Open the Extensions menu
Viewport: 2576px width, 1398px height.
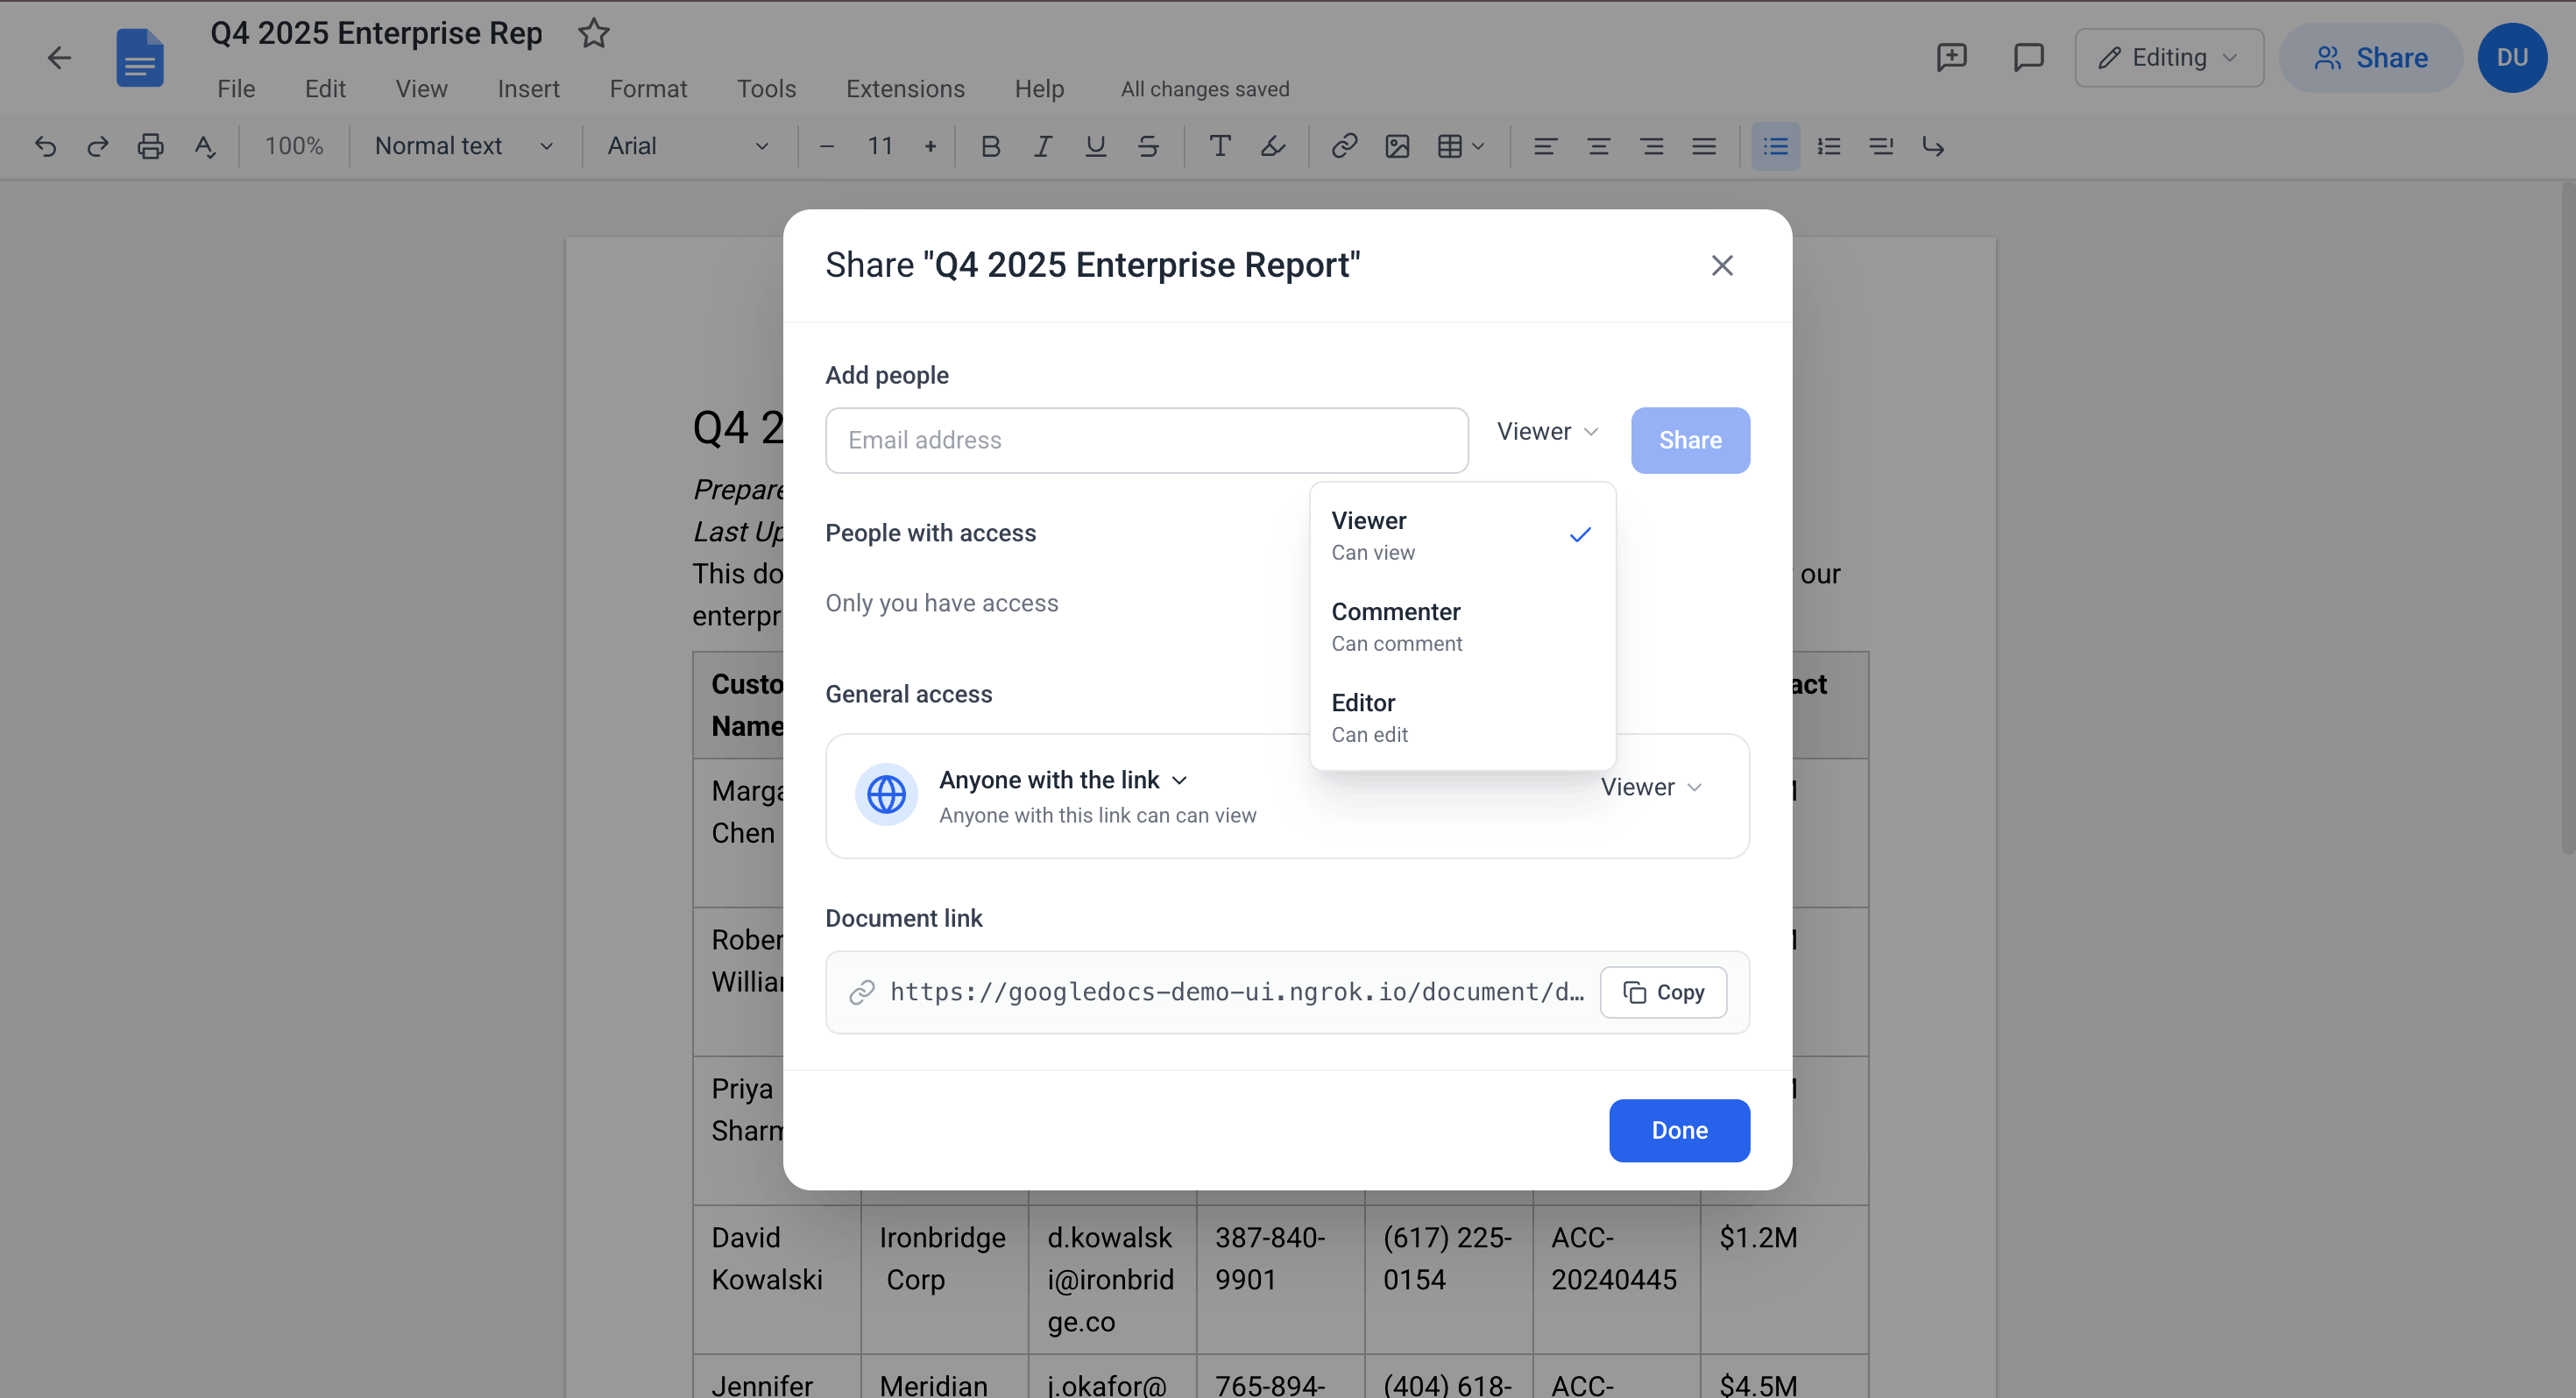(x=905, y=89)
